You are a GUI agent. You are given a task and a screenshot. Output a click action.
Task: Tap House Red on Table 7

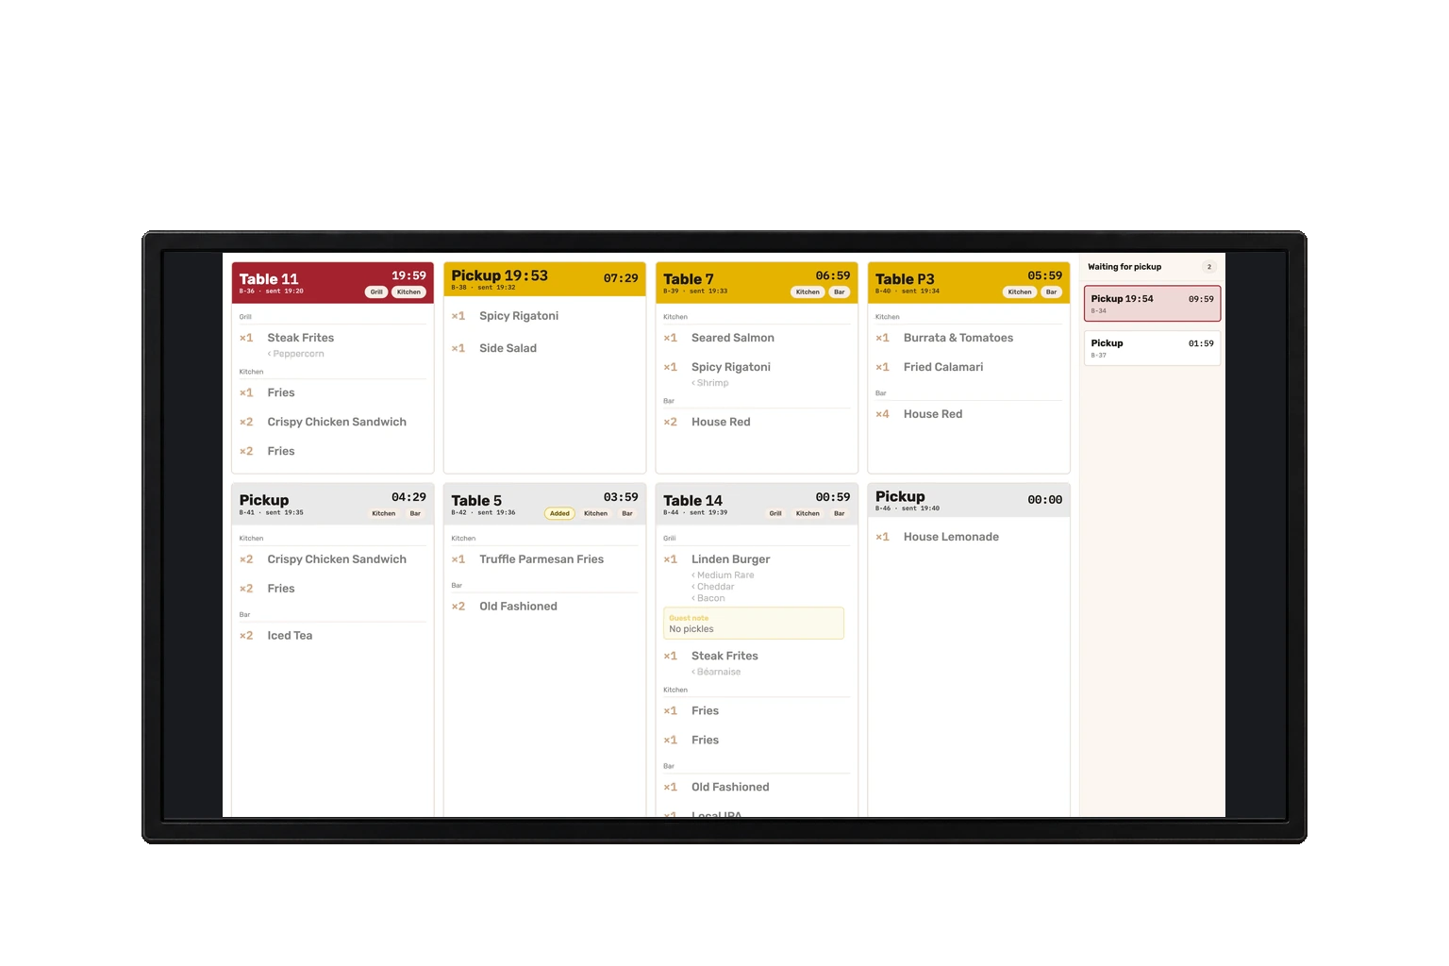point(721,422)
